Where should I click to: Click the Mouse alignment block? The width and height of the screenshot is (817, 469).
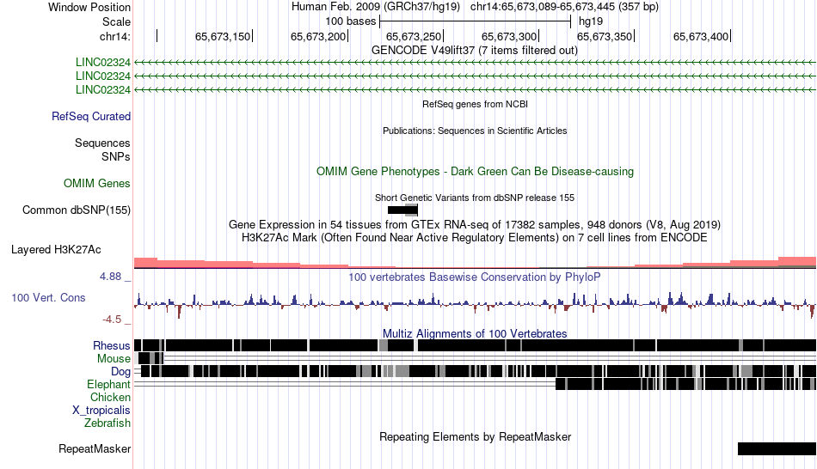(x=150, y=358)
